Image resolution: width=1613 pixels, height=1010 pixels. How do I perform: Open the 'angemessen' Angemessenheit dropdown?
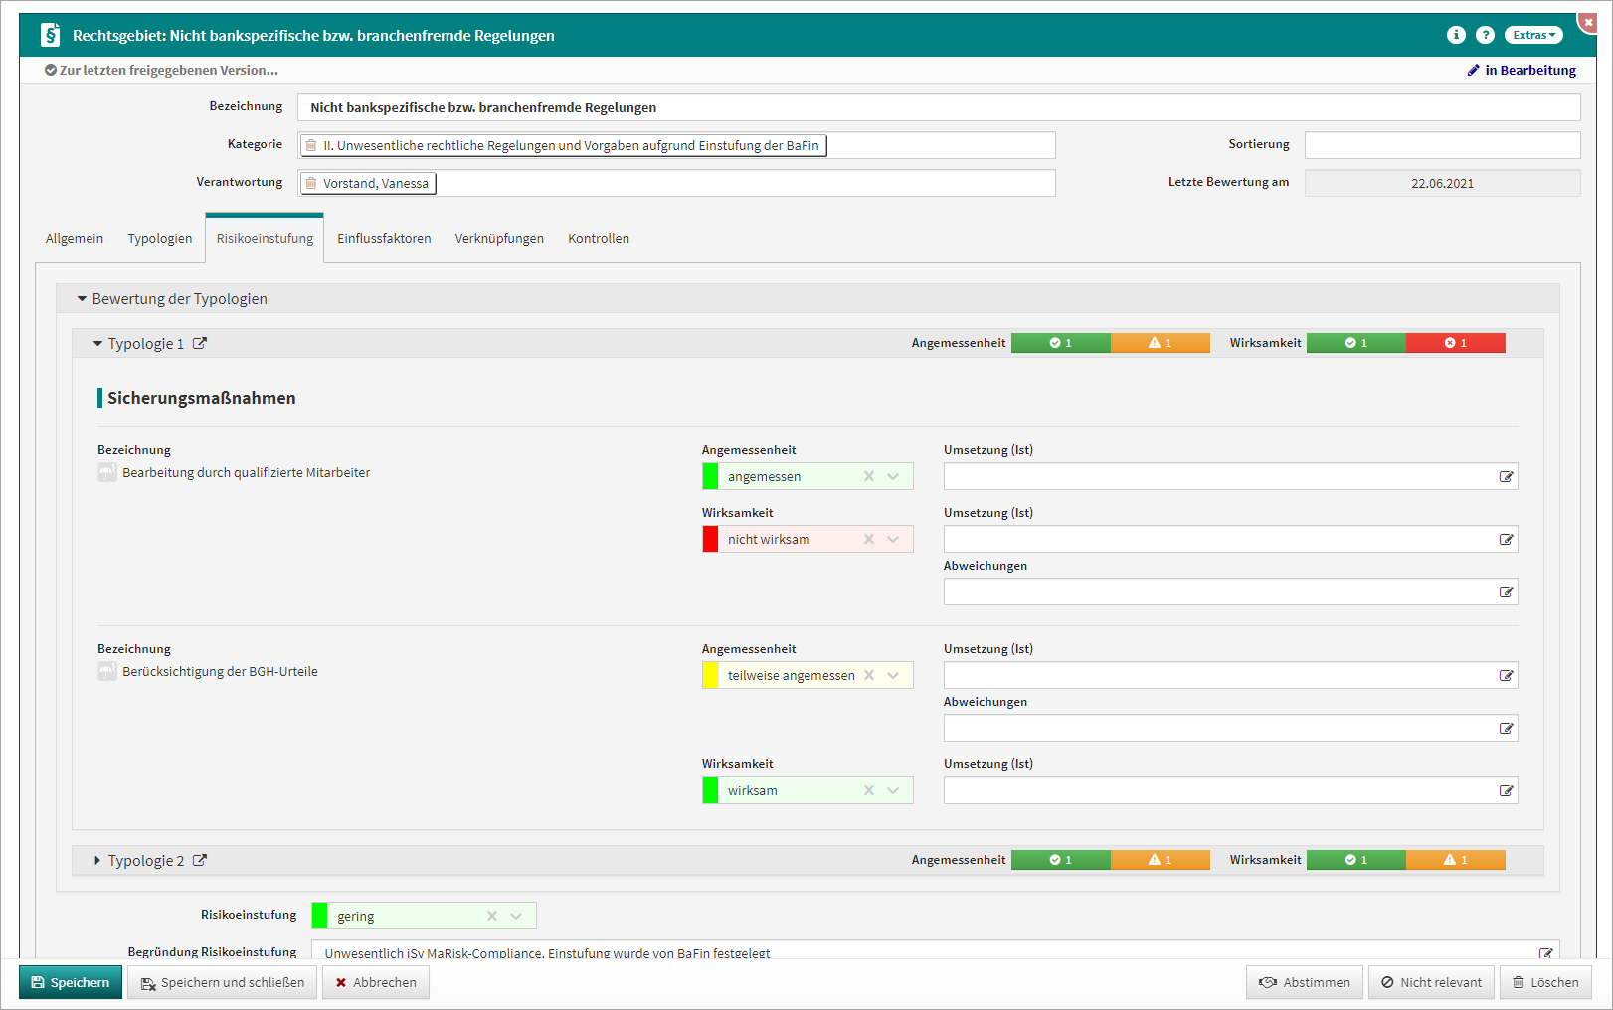click(x=893, y=476)
